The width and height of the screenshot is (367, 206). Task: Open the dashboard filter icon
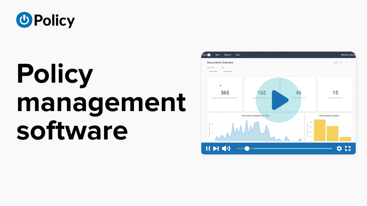click(346, 63)
